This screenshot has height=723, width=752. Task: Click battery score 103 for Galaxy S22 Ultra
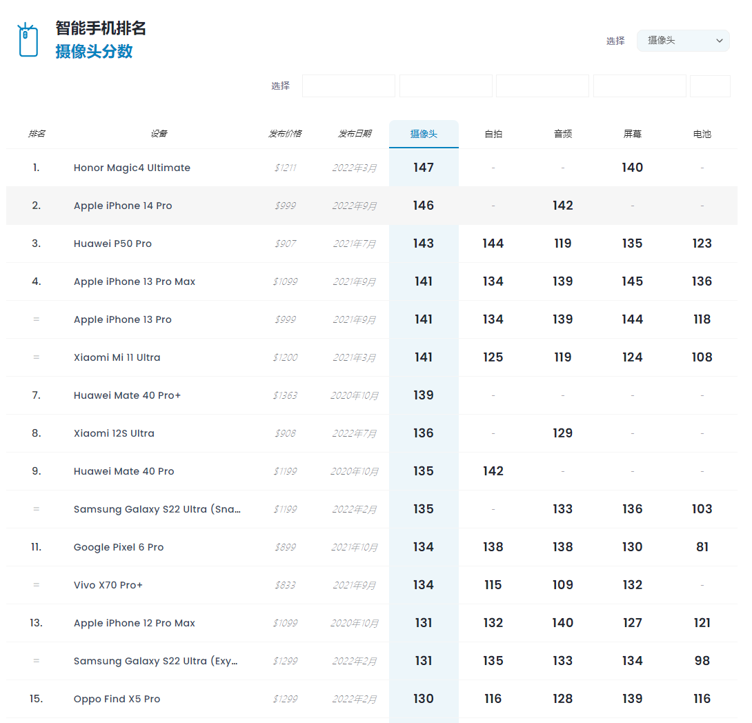coord(702,509)
